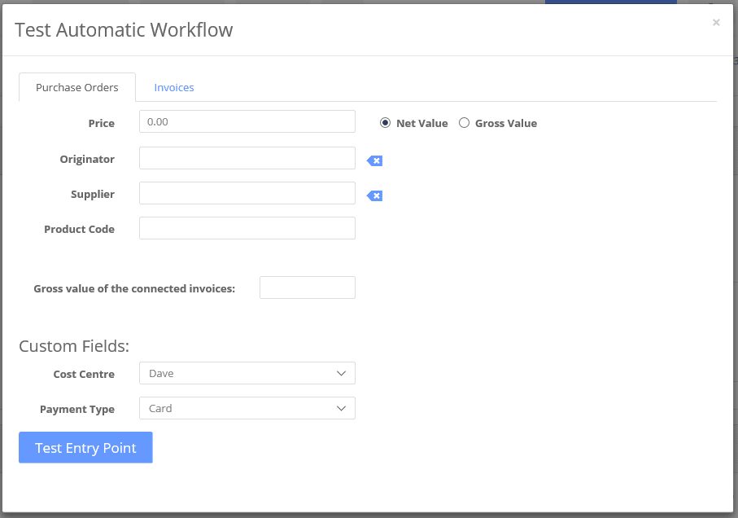Close the Test Automatic Workflow dialog
This screenshot has height=518, width=738.
coord(716,22)
